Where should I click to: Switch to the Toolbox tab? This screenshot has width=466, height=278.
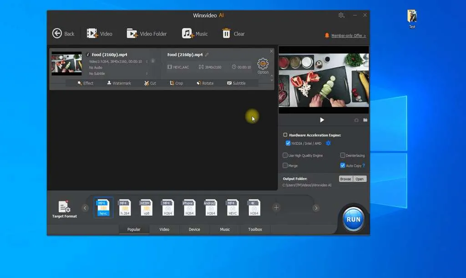coord(255,229)
